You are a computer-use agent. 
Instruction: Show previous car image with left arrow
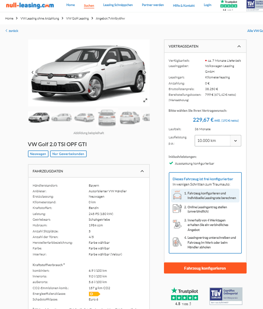[33, 72]
